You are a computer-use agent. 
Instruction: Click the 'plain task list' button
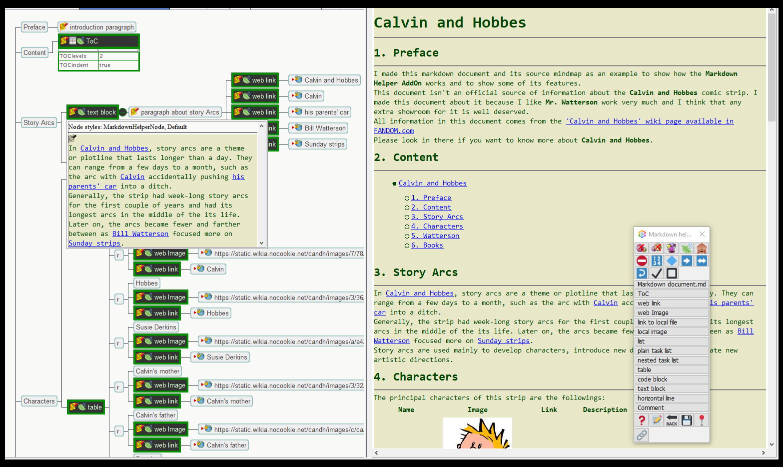tap(672, 351)
